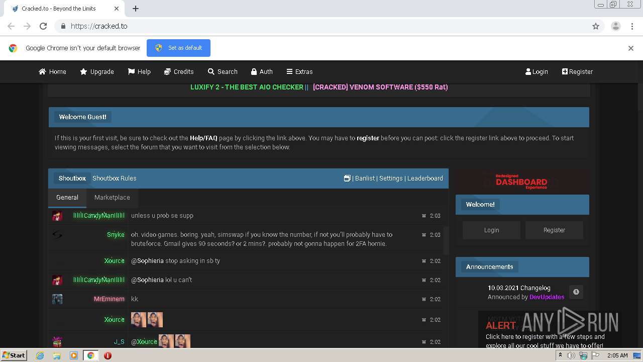Dismiss the default browser infobar
Screen dimensions: 643x362
click(x=630, y=48)
